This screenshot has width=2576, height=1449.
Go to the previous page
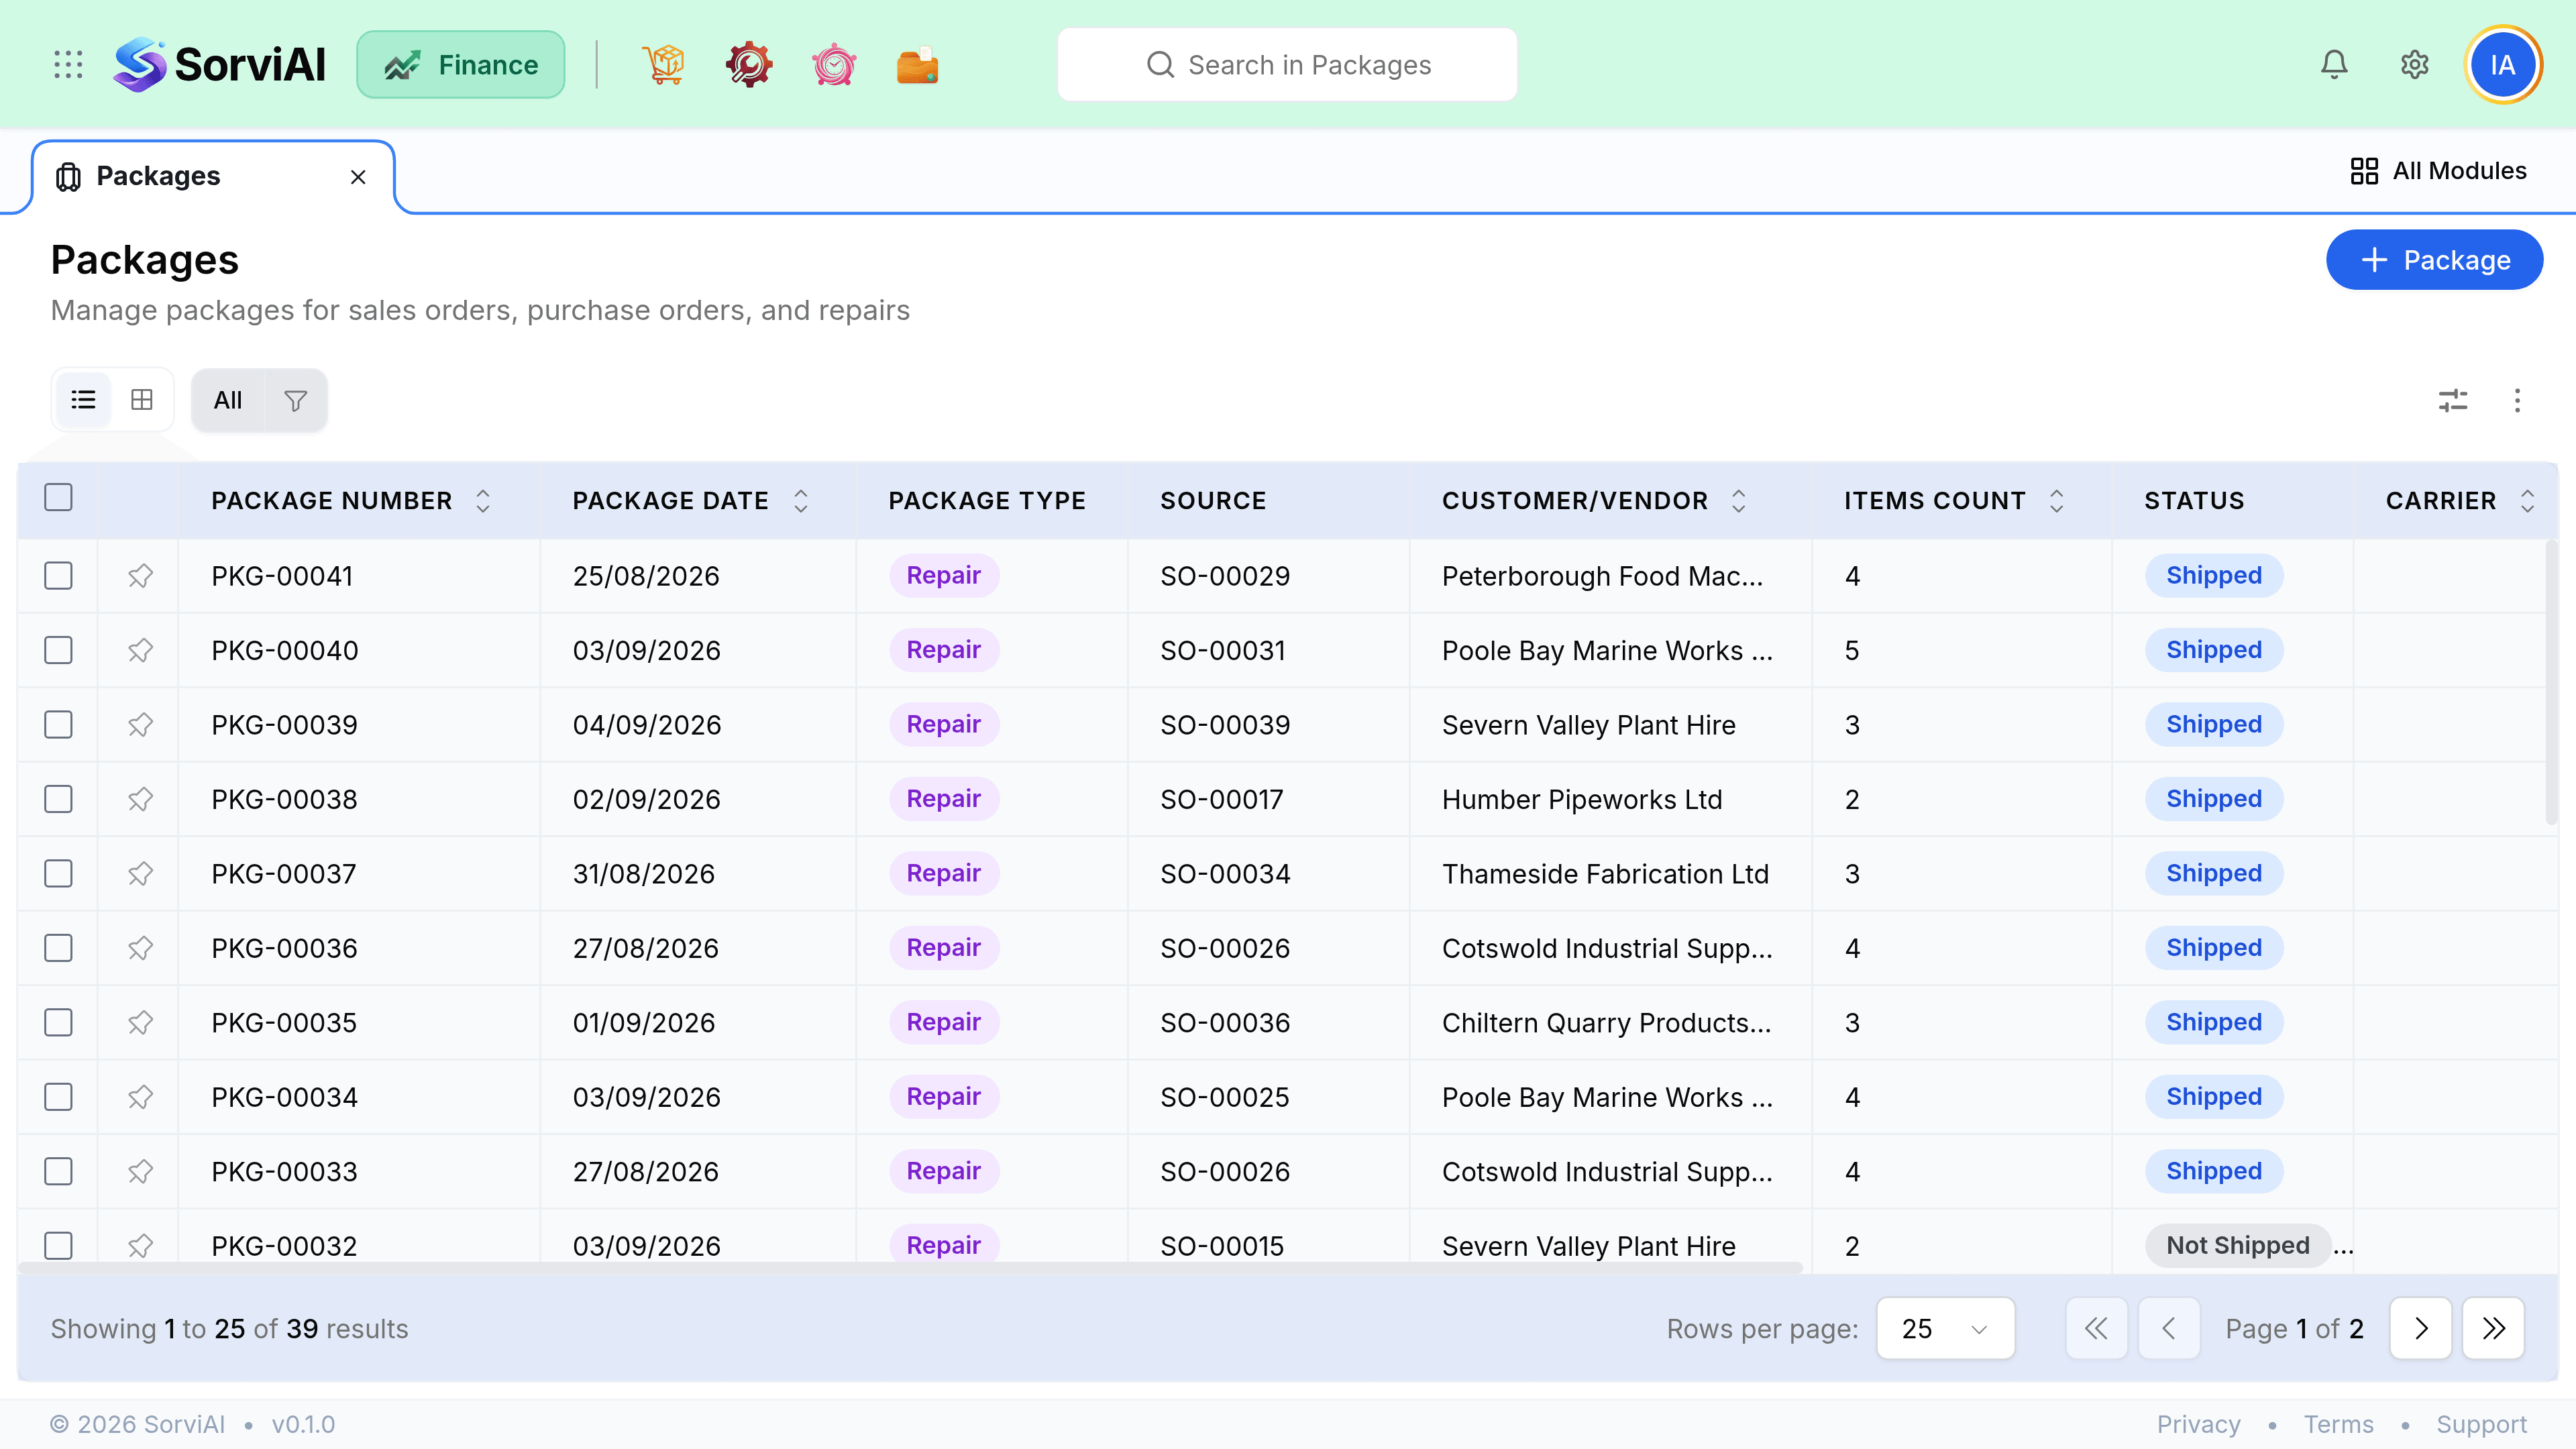click(2169, 1329)
